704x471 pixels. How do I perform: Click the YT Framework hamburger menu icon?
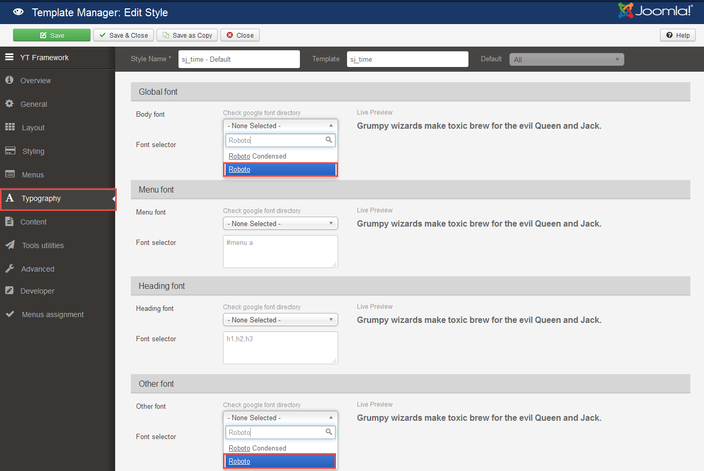click(9, 57)
